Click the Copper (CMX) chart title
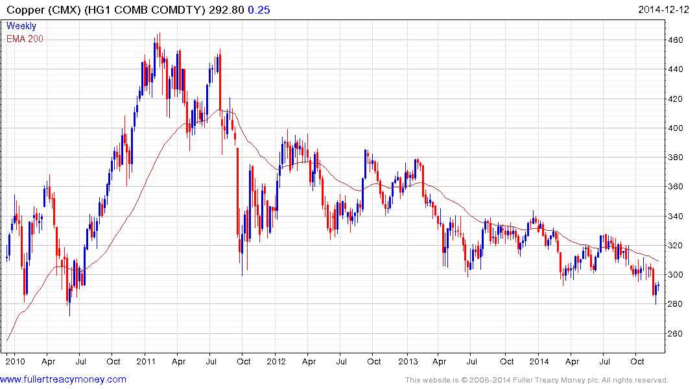 click(106, 10)
